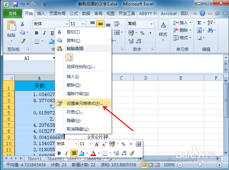Image resolution: width=229 pixels, height=170 pixels.
Task: Open the number format 常规 dropdown
Action: 151,24
